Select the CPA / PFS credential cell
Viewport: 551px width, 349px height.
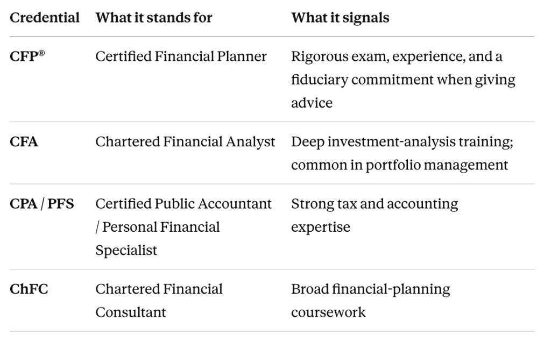pyautogui.click(x=42, y=204)
